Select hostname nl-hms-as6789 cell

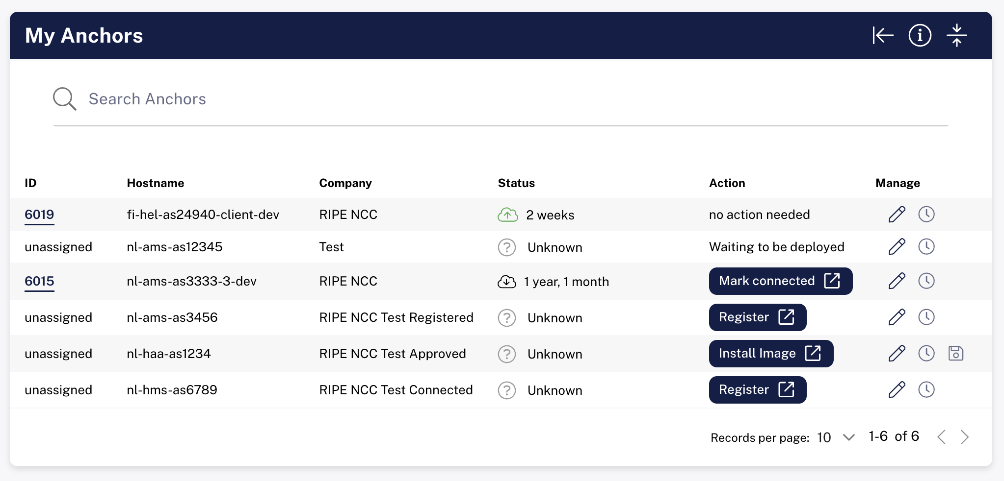172,390
